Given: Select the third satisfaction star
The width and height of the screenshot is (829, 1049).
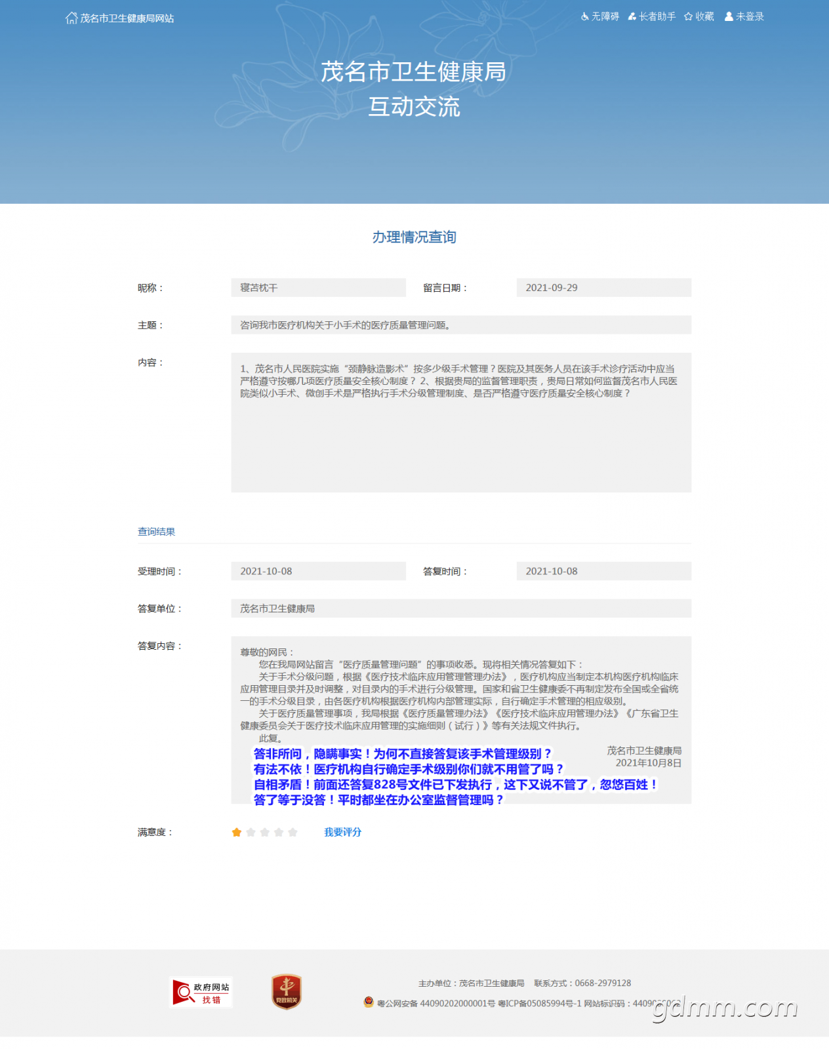Looking at the screenshot, I should 265,832.
